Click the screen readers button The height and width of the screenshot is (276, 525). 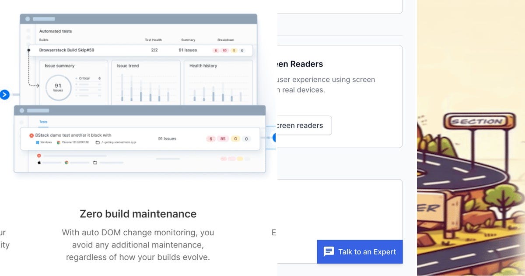tap(303, 125)
